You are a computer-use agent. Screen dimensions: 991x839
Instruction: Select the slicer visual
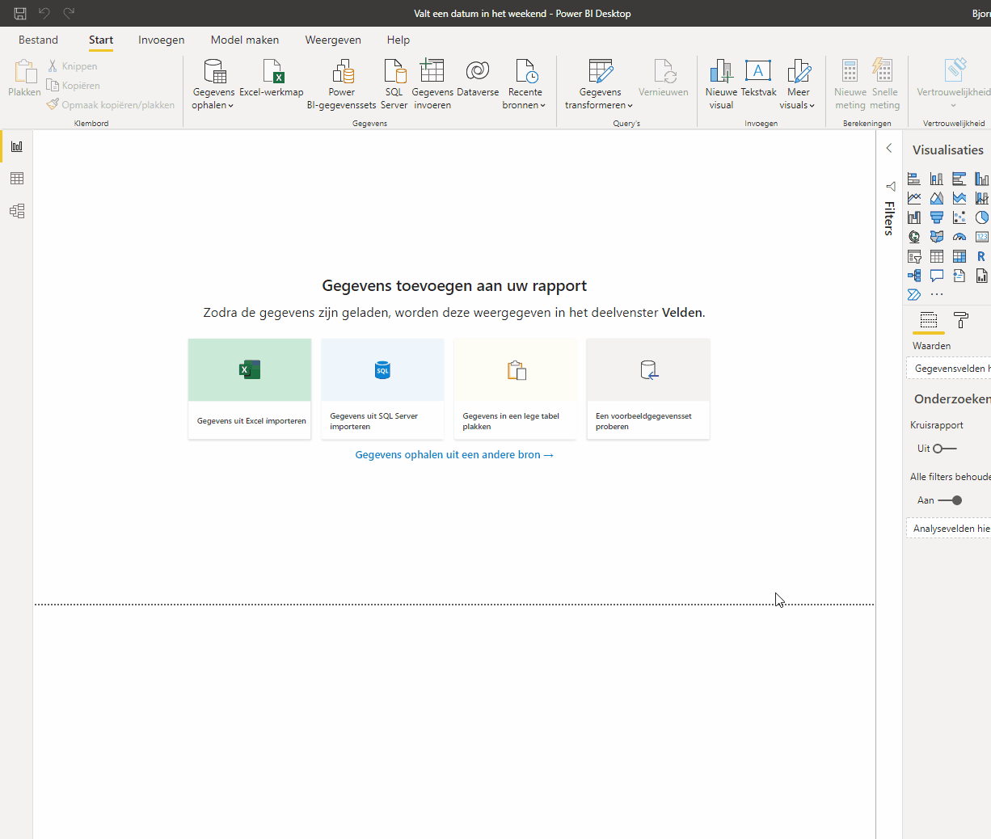[914, 256]
